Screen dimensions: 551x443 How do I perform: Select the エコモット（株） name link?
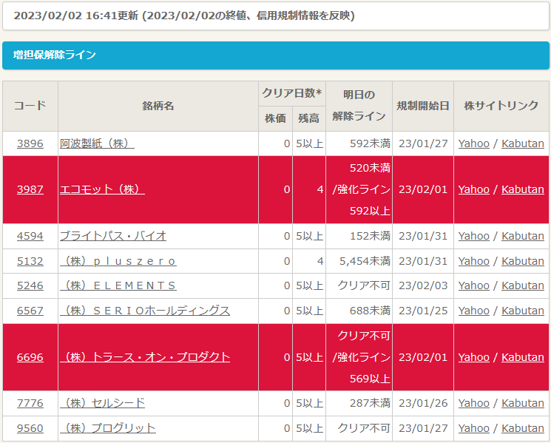[102, 189]
